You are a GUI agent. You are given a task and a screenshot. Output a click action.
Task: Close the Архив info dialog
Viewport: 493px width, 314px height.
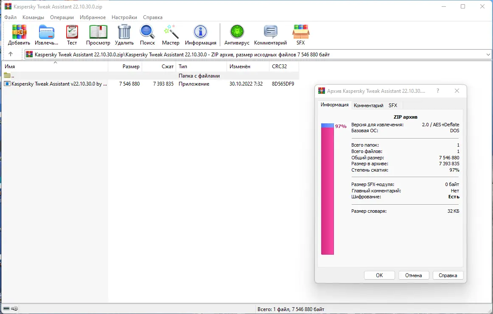coord(457,91)
